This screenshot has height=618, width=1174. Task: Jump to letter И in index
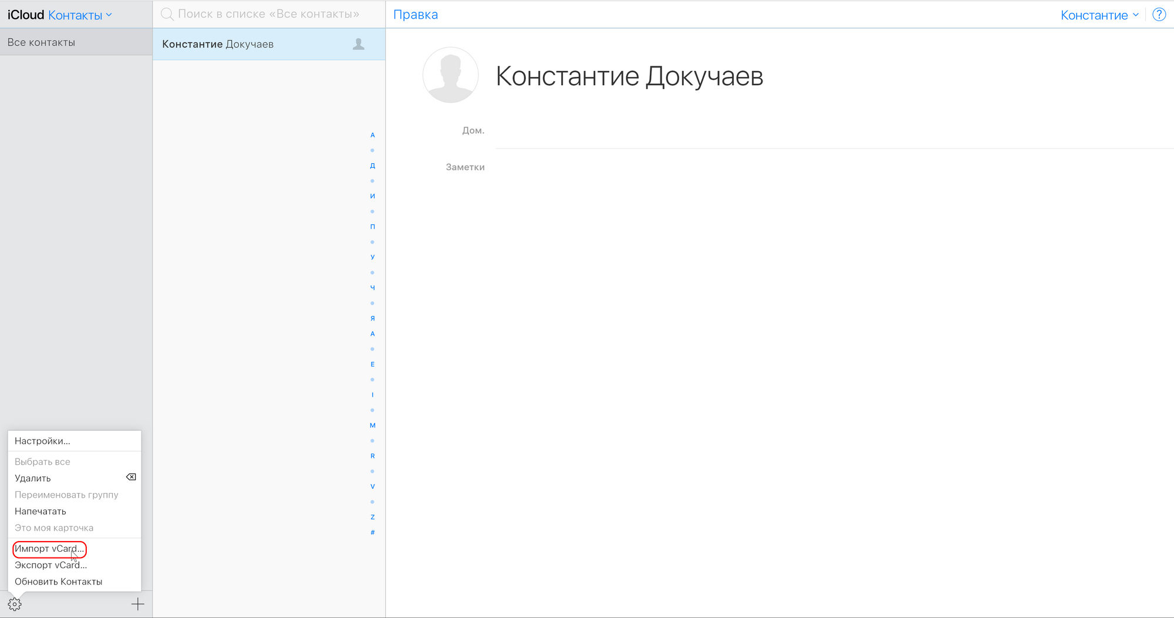pos(372,196)
